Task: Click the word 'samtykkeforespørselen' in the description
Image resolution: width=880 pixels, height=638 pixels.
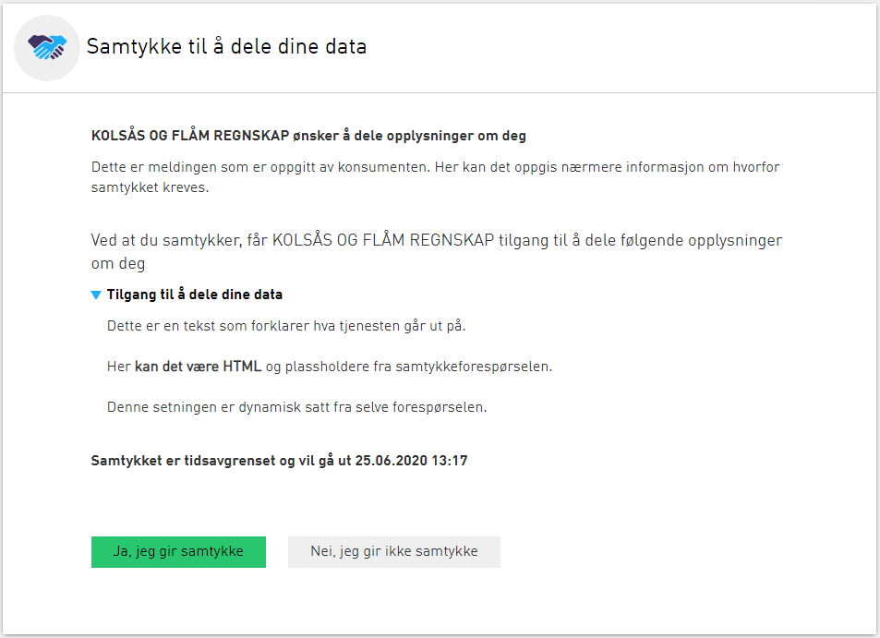Action: pyautogui.click(x=474, y=367)
